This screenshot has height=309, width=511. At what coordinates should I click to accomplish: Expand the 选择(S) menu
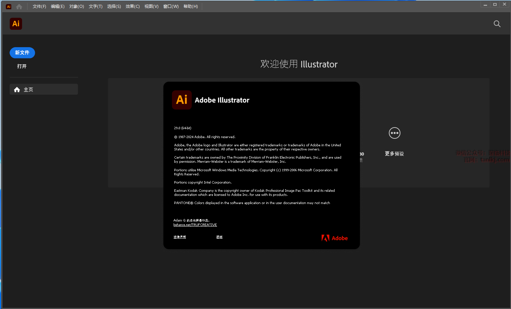tap(114, 6)
